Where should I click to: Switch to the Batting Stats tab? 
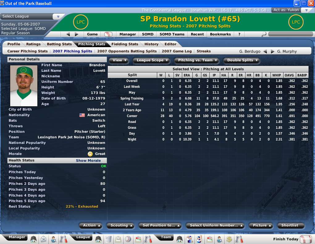pos(59,44)
